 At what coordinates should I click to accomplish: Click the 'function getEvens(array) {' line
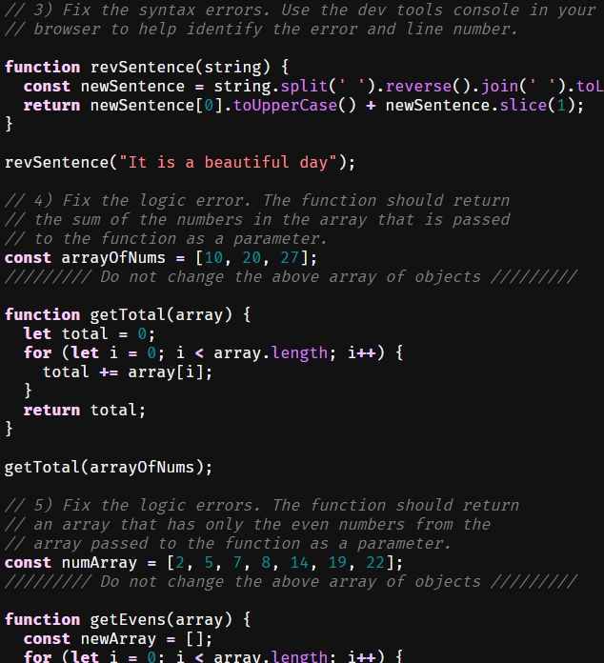[x=128, y=619]
